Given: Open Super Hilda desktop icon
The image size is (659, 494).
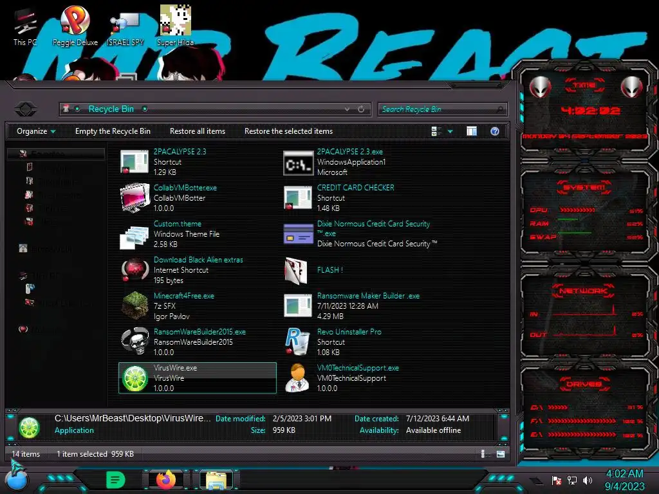Looking at the screenshot, I should [175, 26].
